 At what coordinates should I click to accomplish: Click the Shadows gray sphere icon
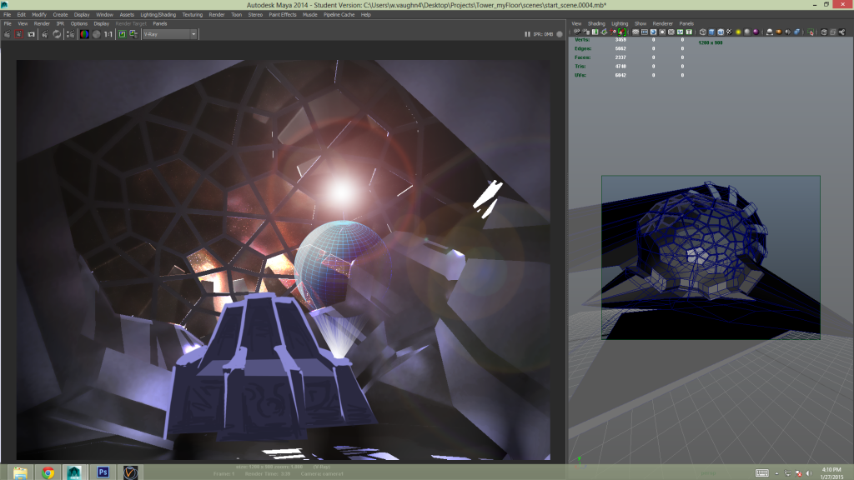746,32
